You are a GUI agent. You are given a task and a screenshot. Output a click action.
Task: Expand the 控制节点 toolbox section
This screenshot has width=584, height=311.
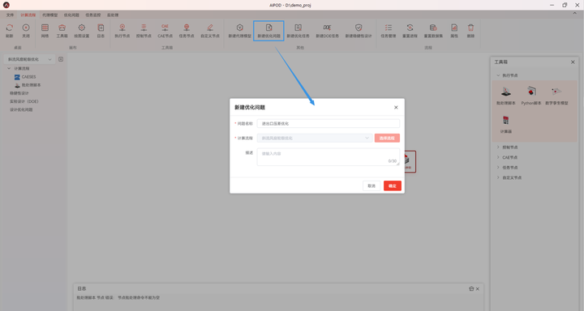(x=498, y=147)
